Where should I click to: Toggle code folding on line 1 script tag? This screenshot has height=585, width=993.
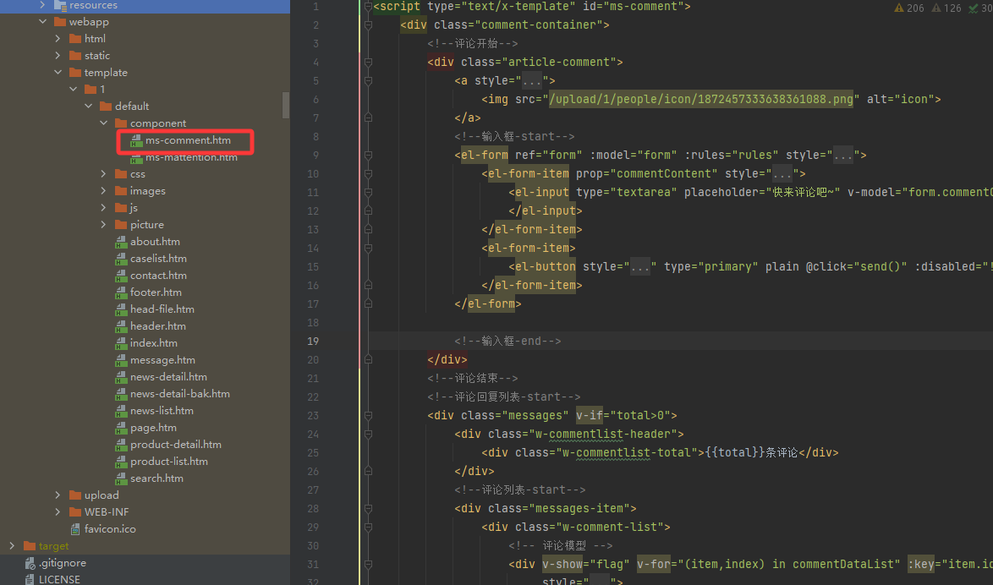[x=367, y=7]
